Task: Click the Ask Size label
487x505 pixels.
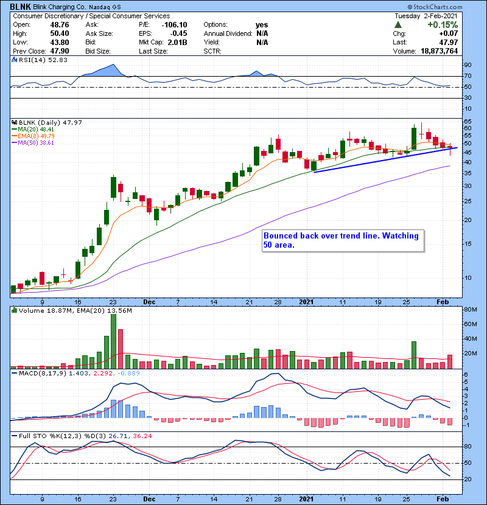Action: pyautogui.click(x=99, y=33)
